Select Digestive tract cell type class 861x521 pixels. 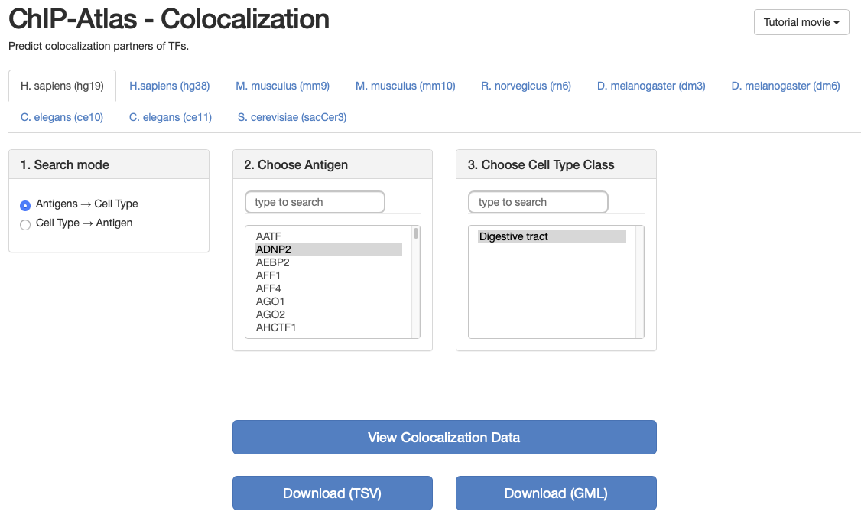point(514,236)
